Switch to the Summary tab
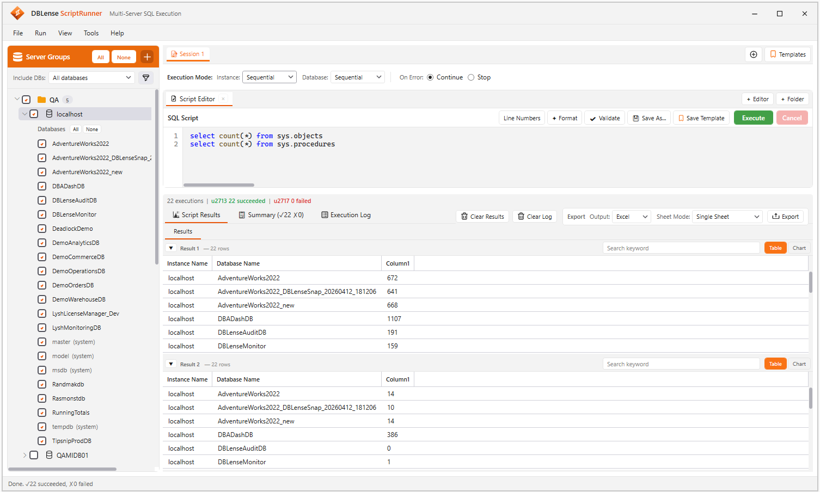The height and width of the screenshot is (492, 820). [271, 215]
